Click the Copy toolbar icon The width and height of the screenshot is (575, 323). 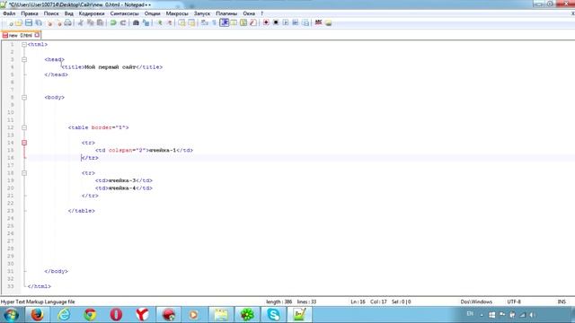[x=90, y=22]
